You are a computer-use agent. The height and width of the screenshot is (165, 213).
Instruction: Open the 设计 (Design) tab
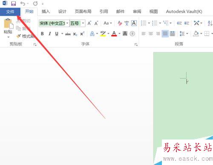coord(62,11)
